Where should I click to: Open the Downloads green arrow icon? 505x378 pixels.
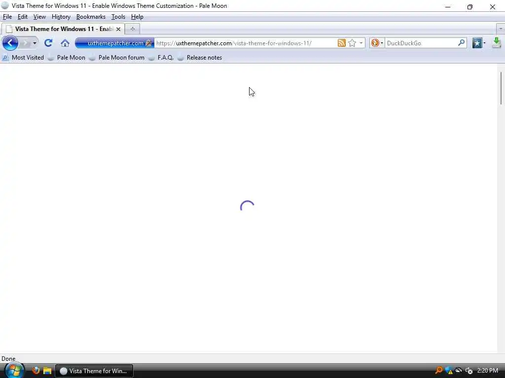497,43
